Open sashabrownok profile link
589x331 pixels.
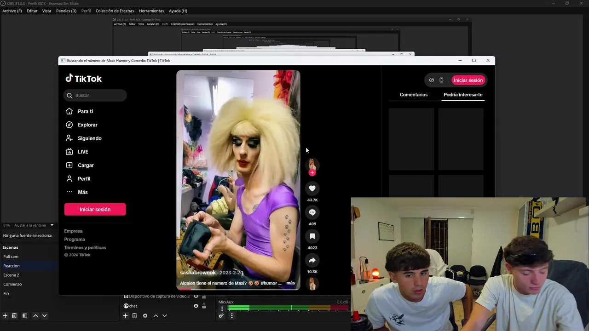198,273
